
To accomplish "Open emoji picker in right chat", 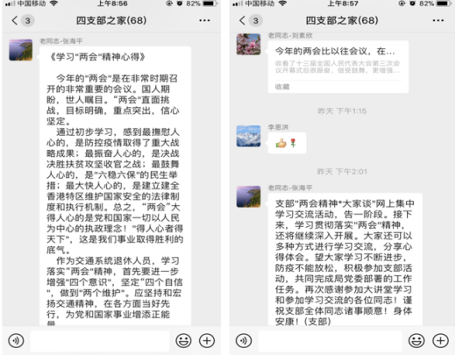I will (x=417, y=340).
